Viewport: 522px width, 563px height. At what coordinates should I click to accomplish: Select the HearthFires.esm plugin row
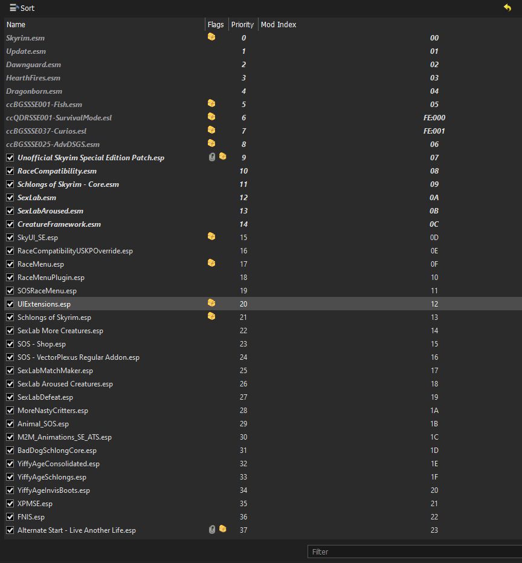(263, 77)
